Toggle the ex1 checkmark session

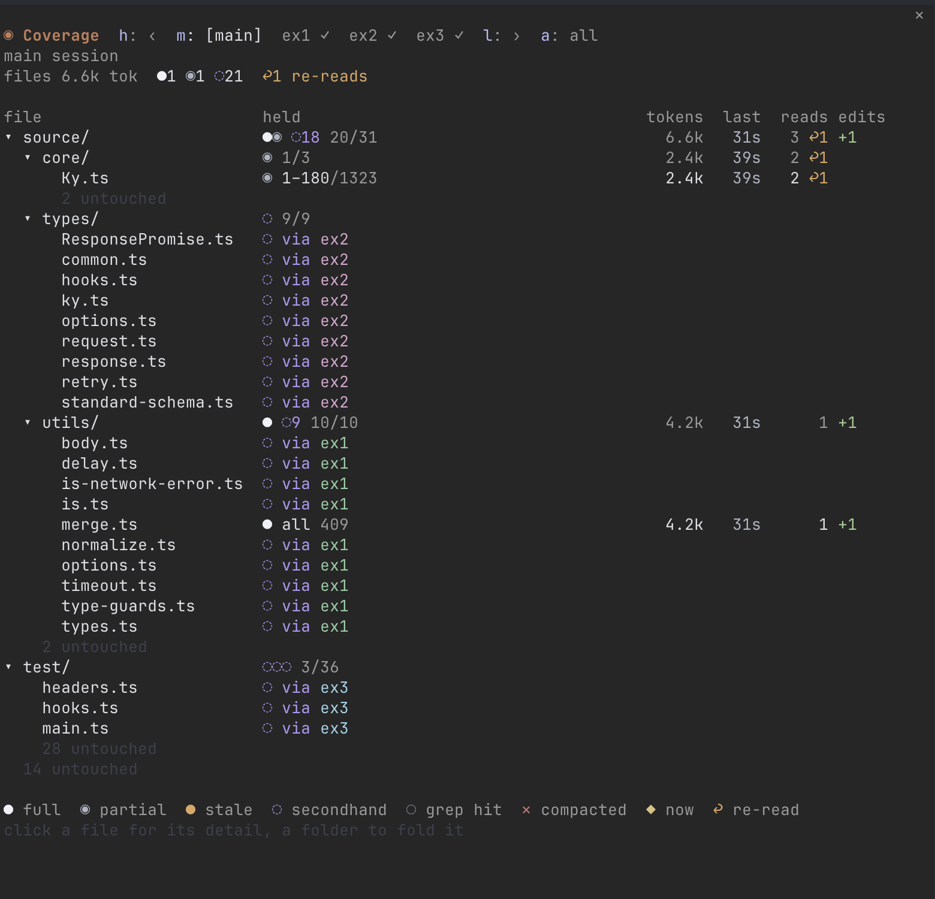[306, 36]
